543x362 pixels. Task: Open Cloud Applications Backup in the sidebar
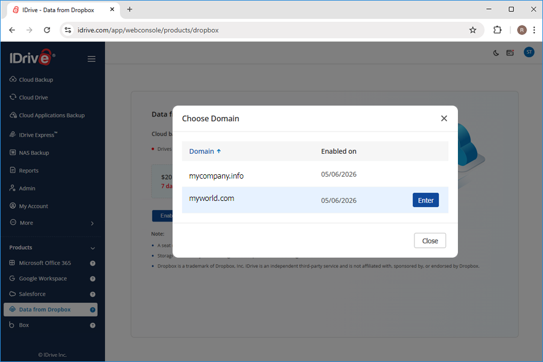point(52,115)
